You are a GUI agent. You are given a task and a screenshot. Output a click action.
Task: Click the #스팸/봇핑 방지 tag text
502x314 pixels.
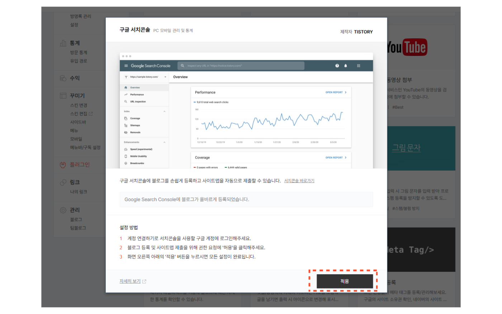[406, 208]
